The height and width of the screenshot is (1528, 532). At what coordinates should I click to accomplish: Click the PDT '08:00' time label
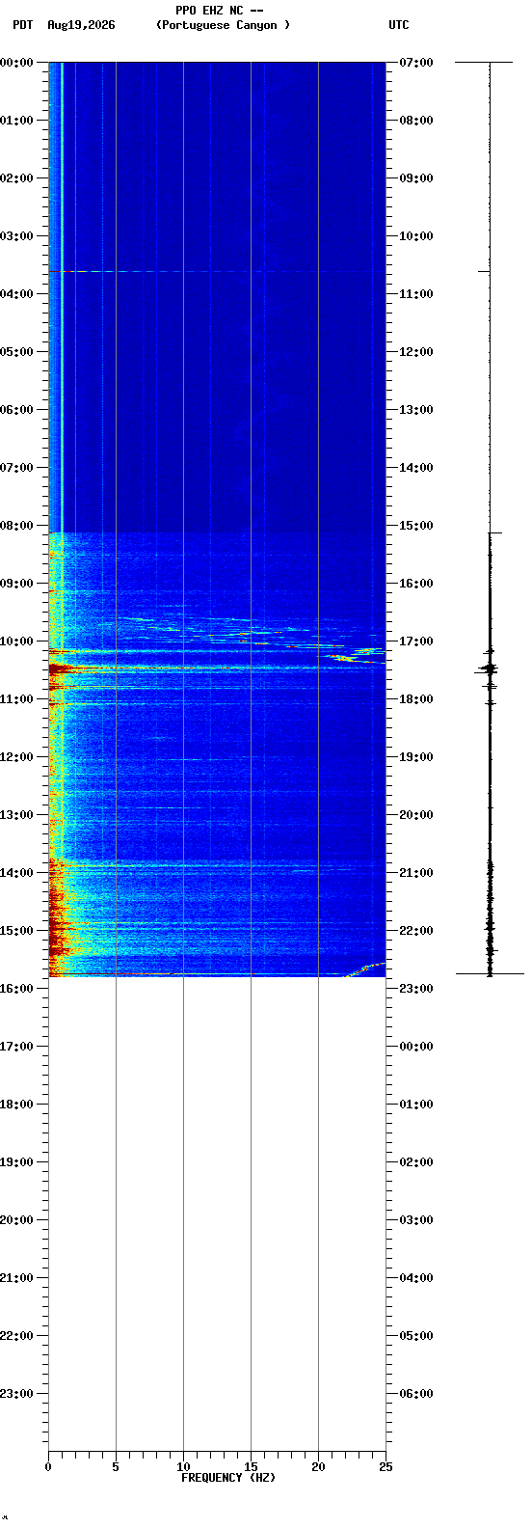16,526
